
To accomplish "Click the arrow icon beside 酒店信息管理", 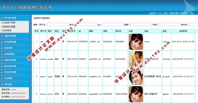I will (2, 36).
